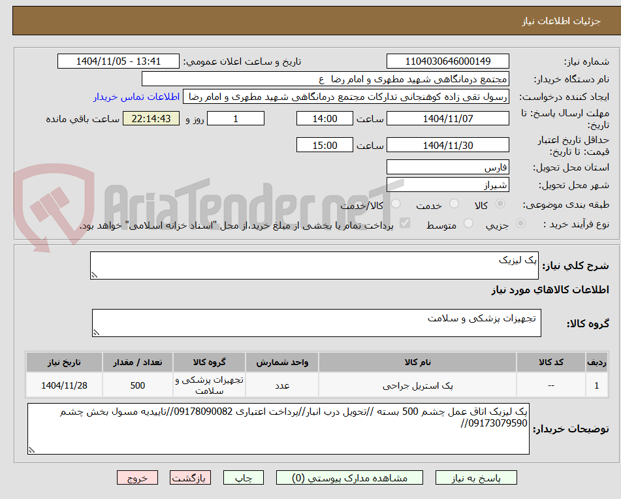The height and width of the screenshot is (499, 621).
Task: Click the validity hour field 15:00
Action: click(x=325, y=145)
